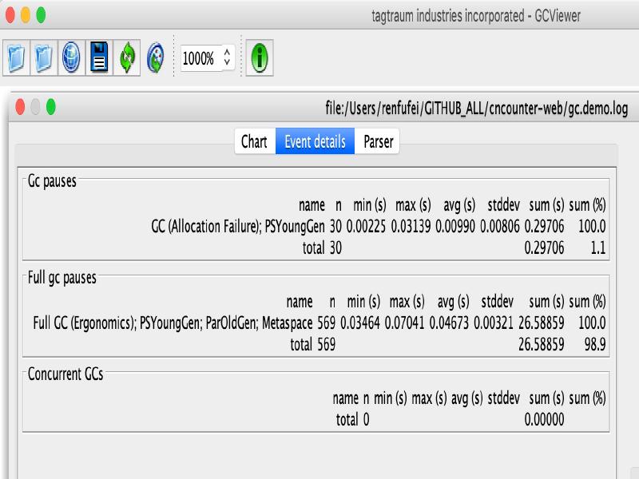This screenshot has width=639, height=479.
Task: Zoom the main GCViewer window with green button
Action: 42,14
